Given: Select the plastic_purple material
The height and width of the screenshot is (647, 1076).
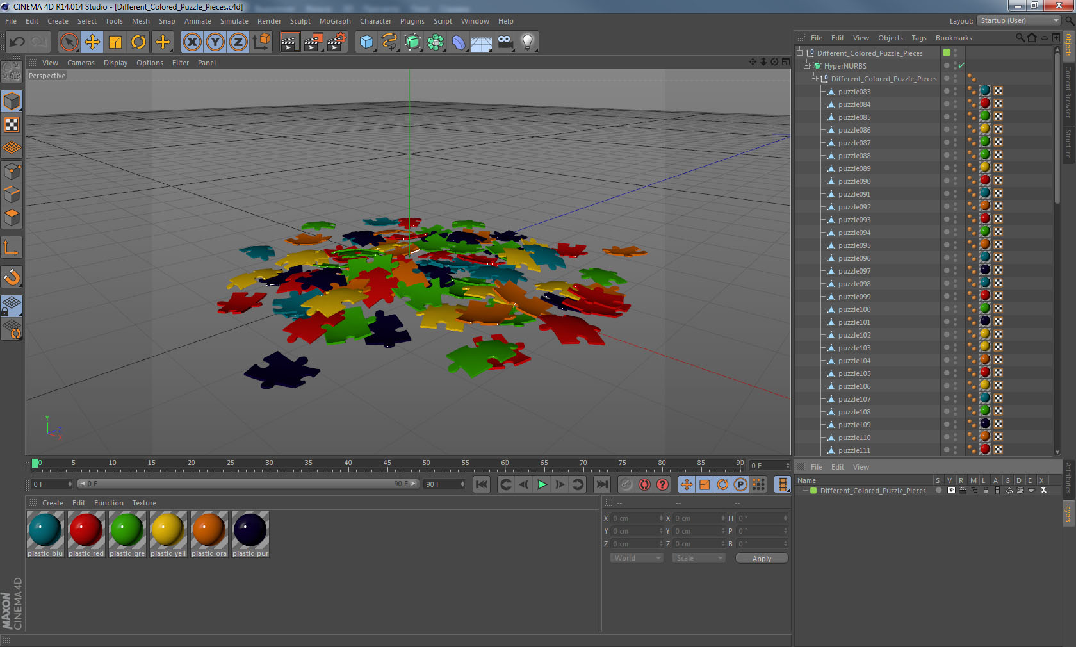Looking at the screenshot, I should point(250,534).
